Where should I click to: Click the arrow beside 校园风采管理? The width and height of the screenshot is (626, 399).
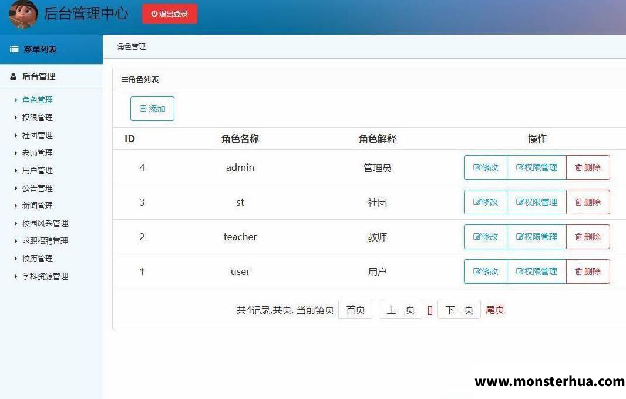[16, 223]
